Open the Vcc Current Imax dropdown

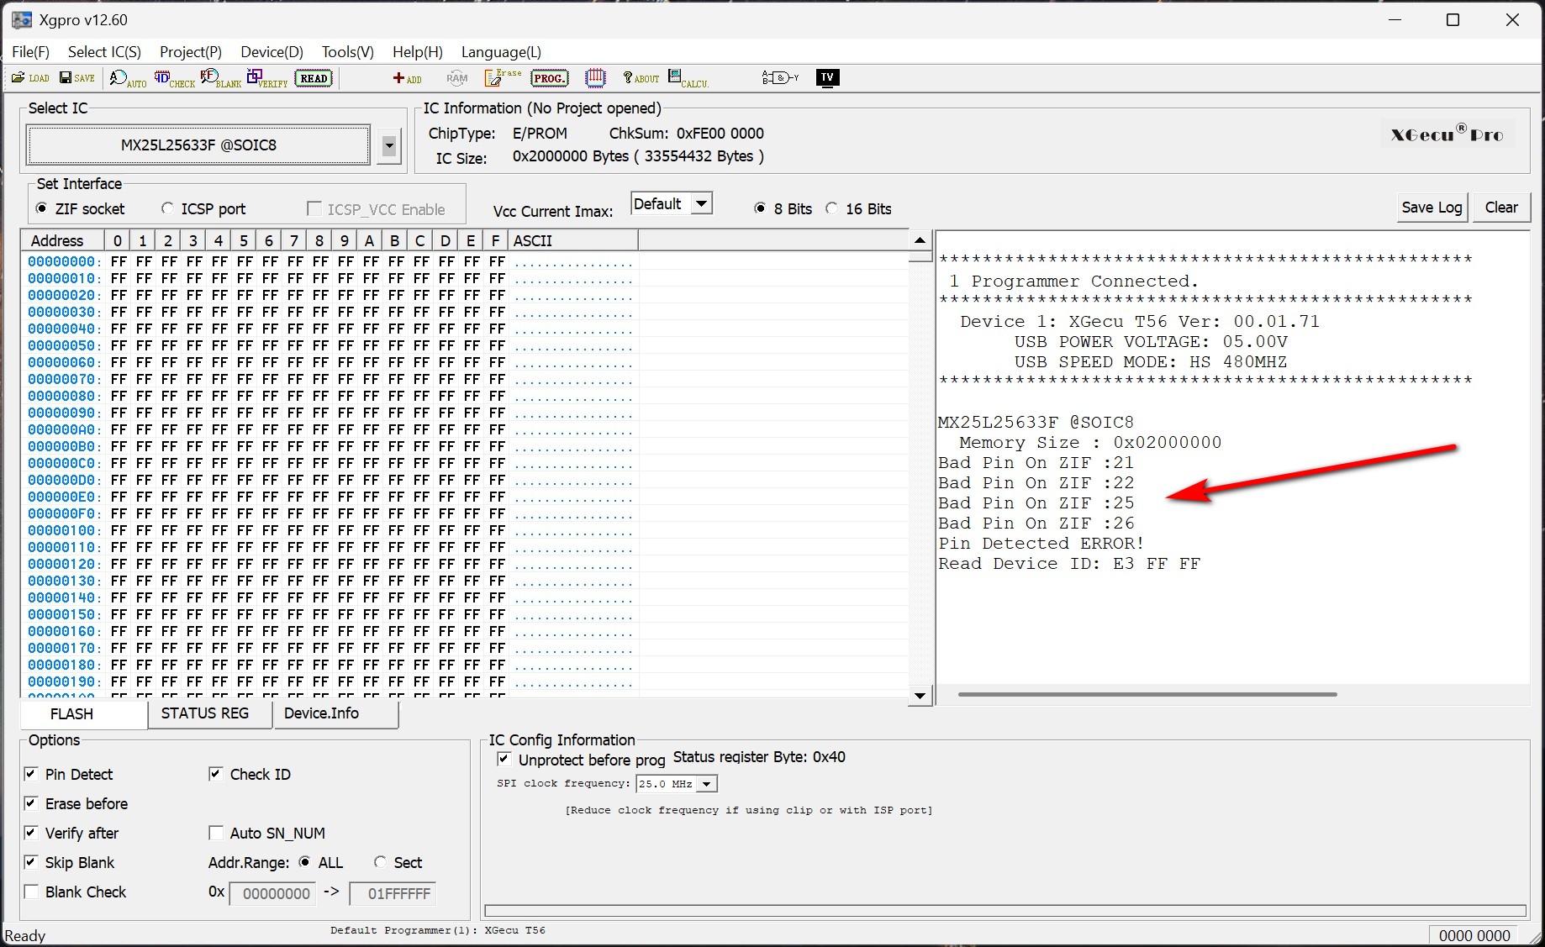[x=702, y=204]
